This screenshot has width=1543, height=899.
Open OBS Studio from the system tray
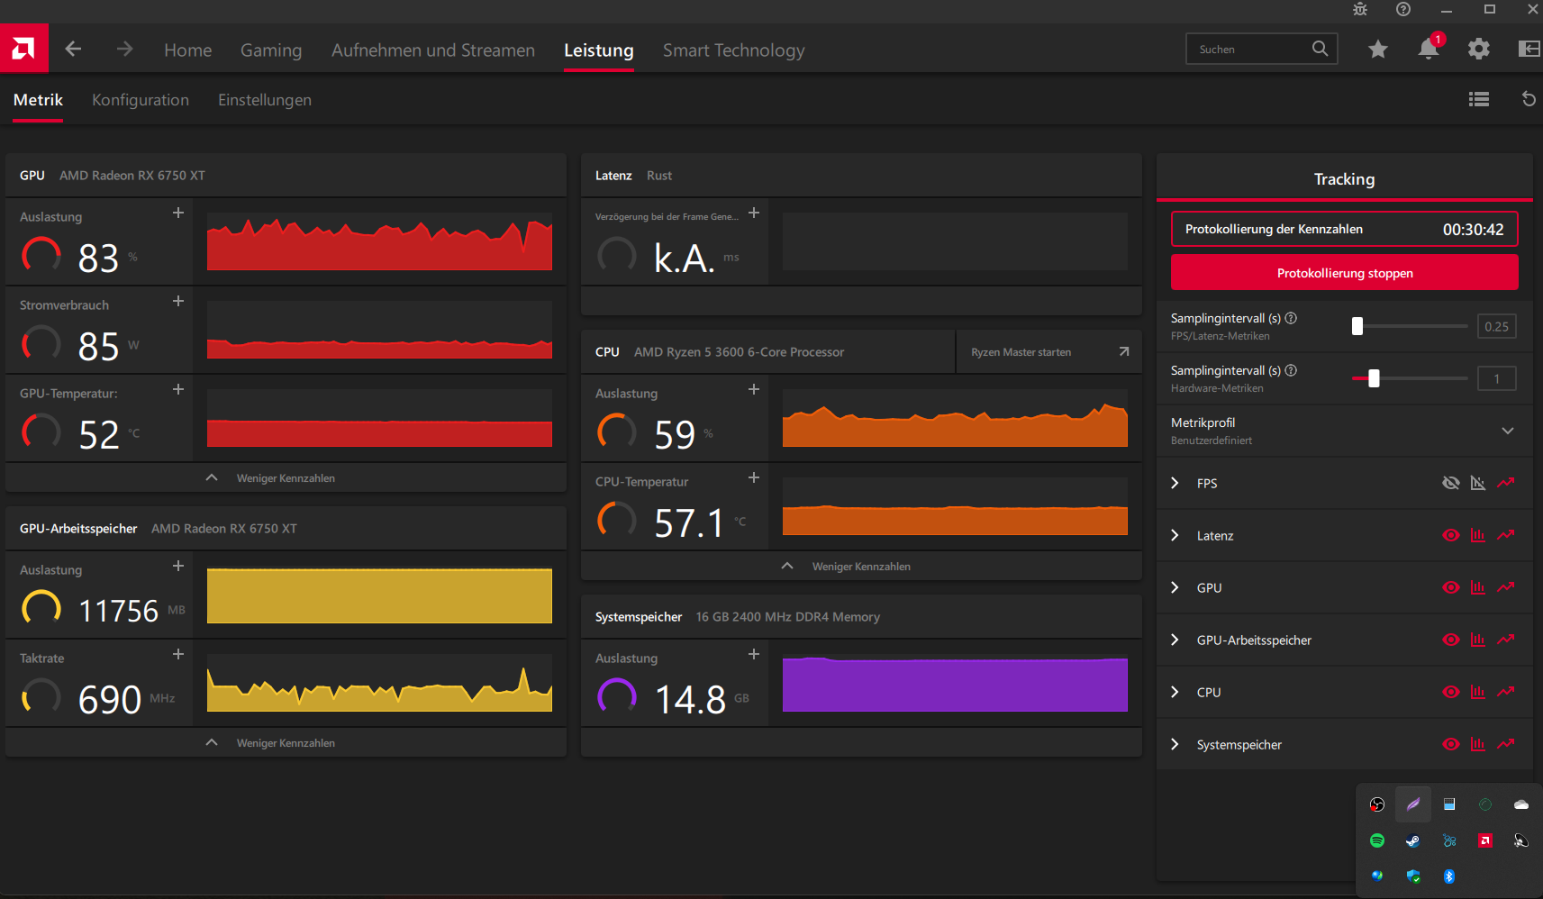(x=1377, y=804)
